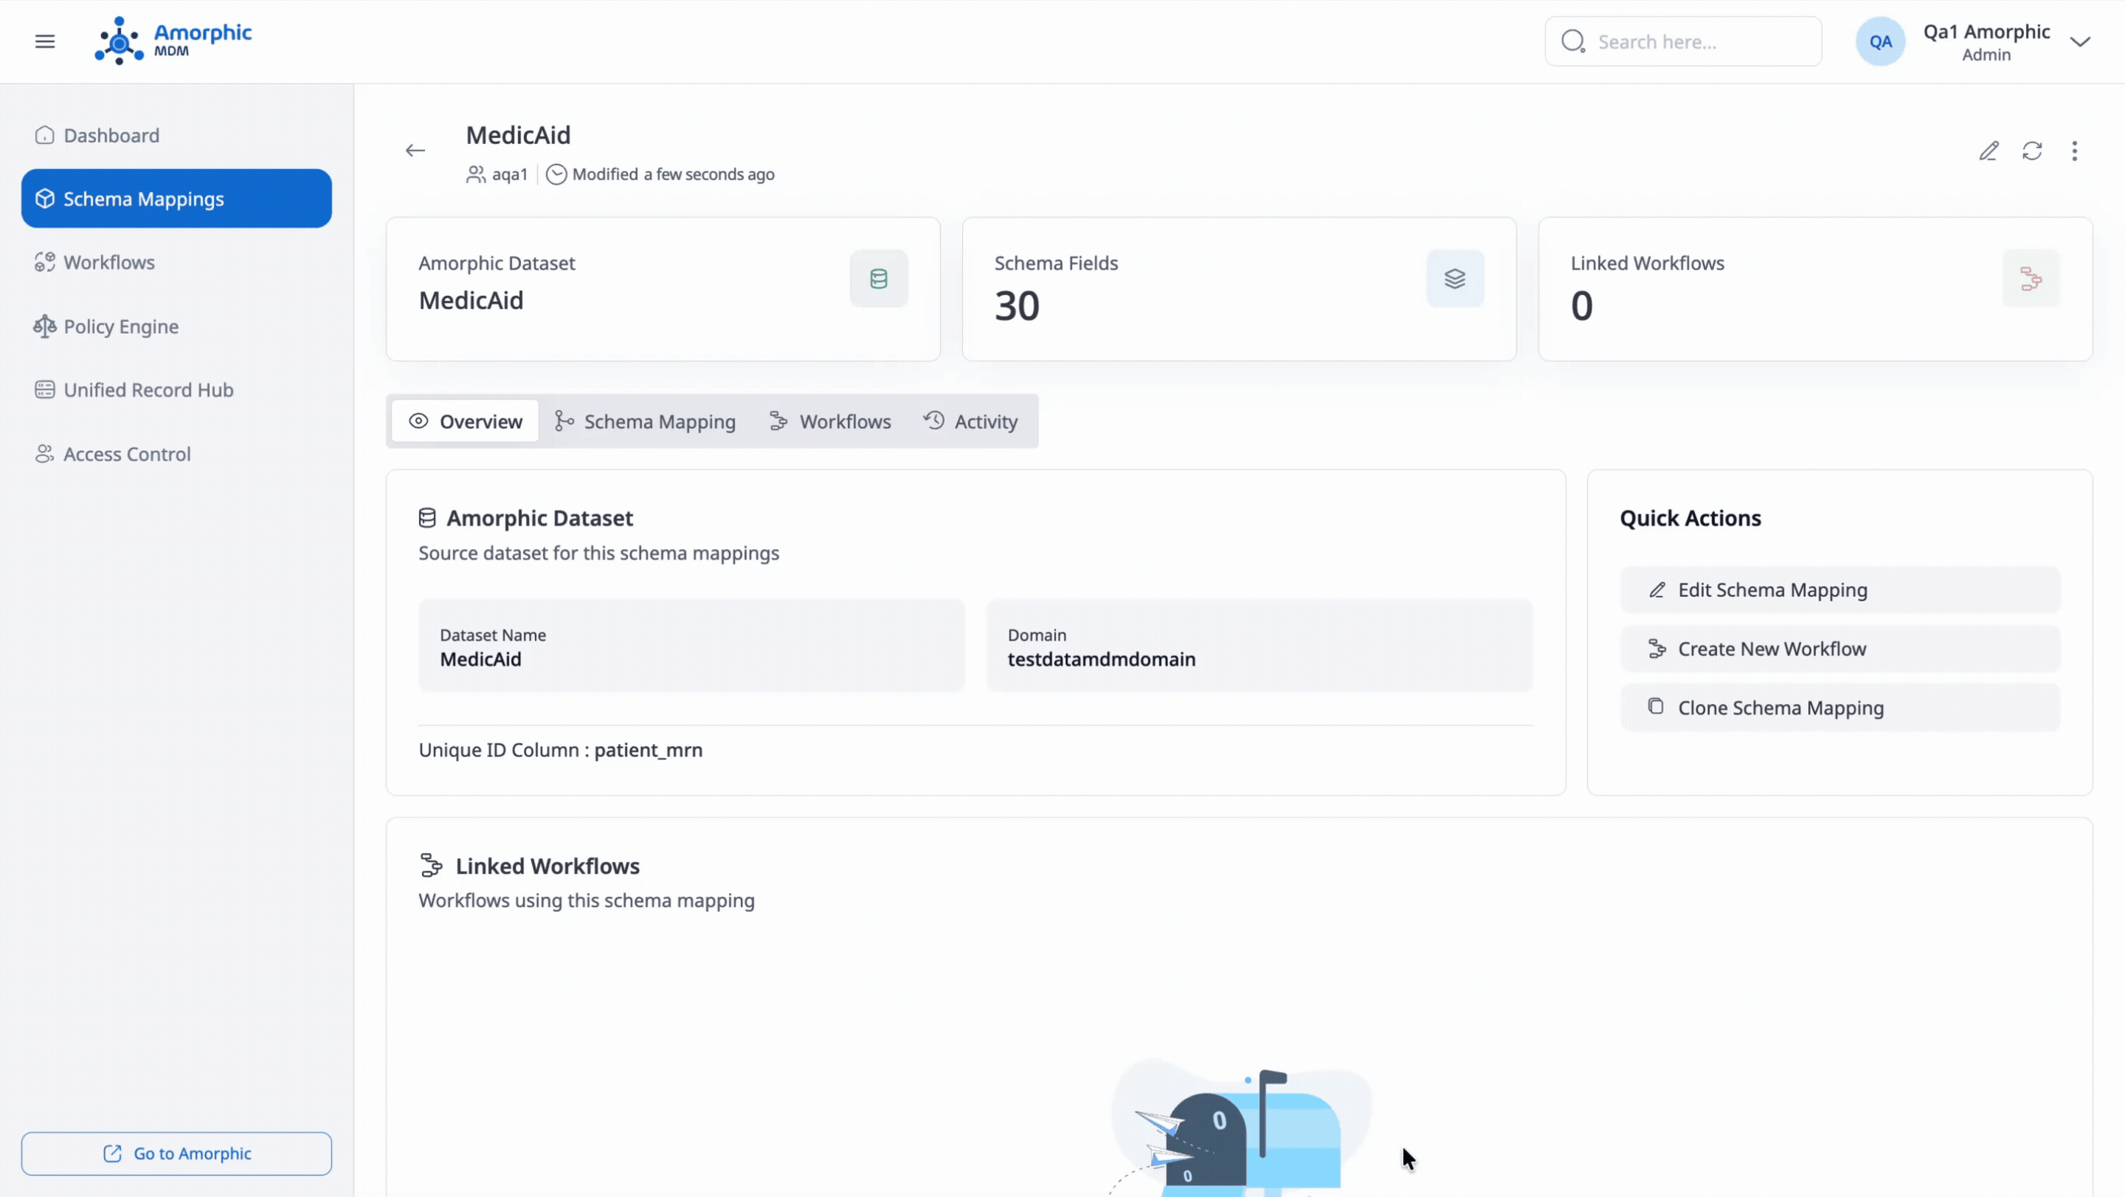Image resolution: width=2125 pixels, height=1197 pixels.
Task: Click the Linked Workflows section heading icon
Action: pos(432,866)
